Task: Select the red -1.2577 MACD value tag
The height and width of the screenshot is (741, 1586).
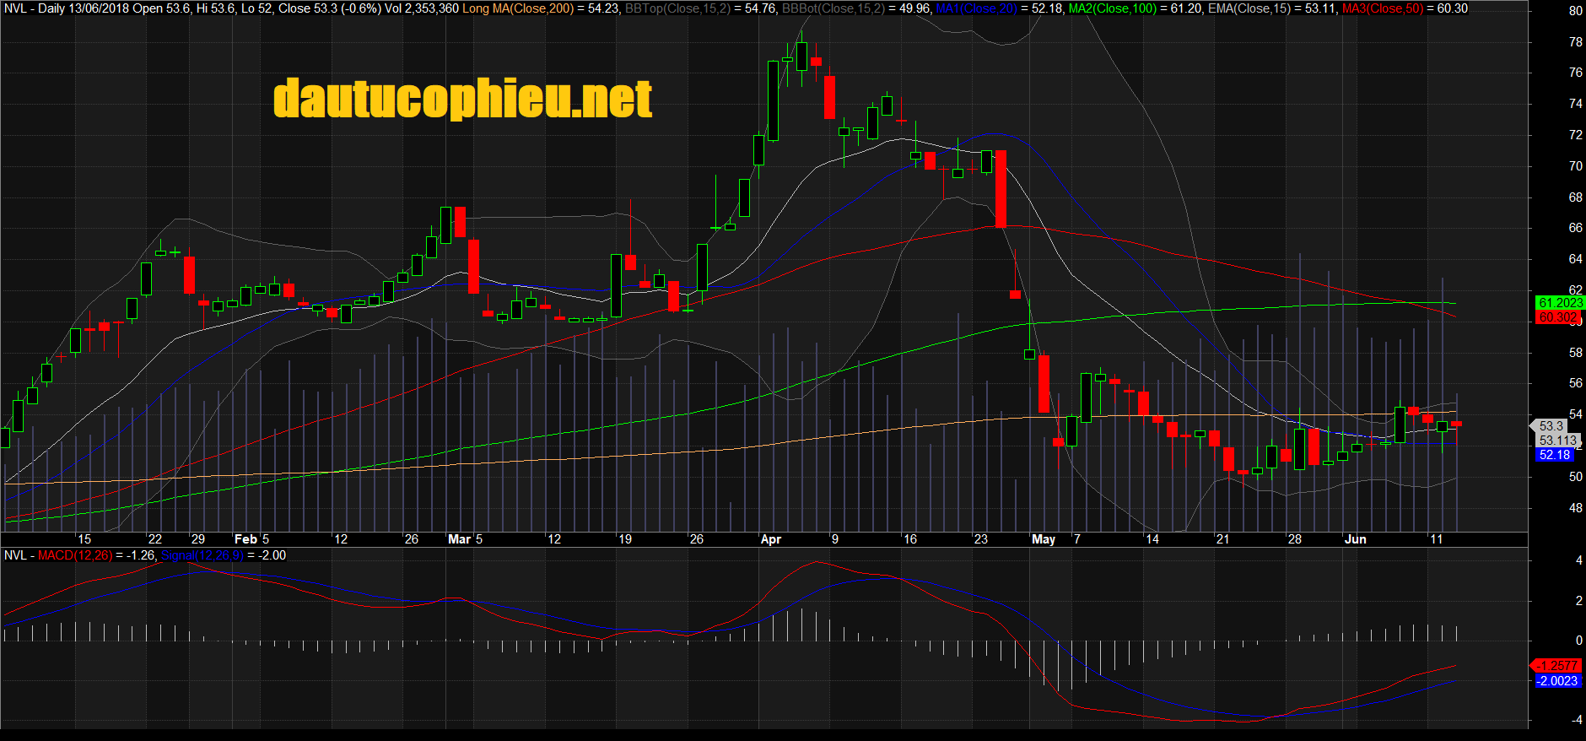Action: (x=1556, y=666)
